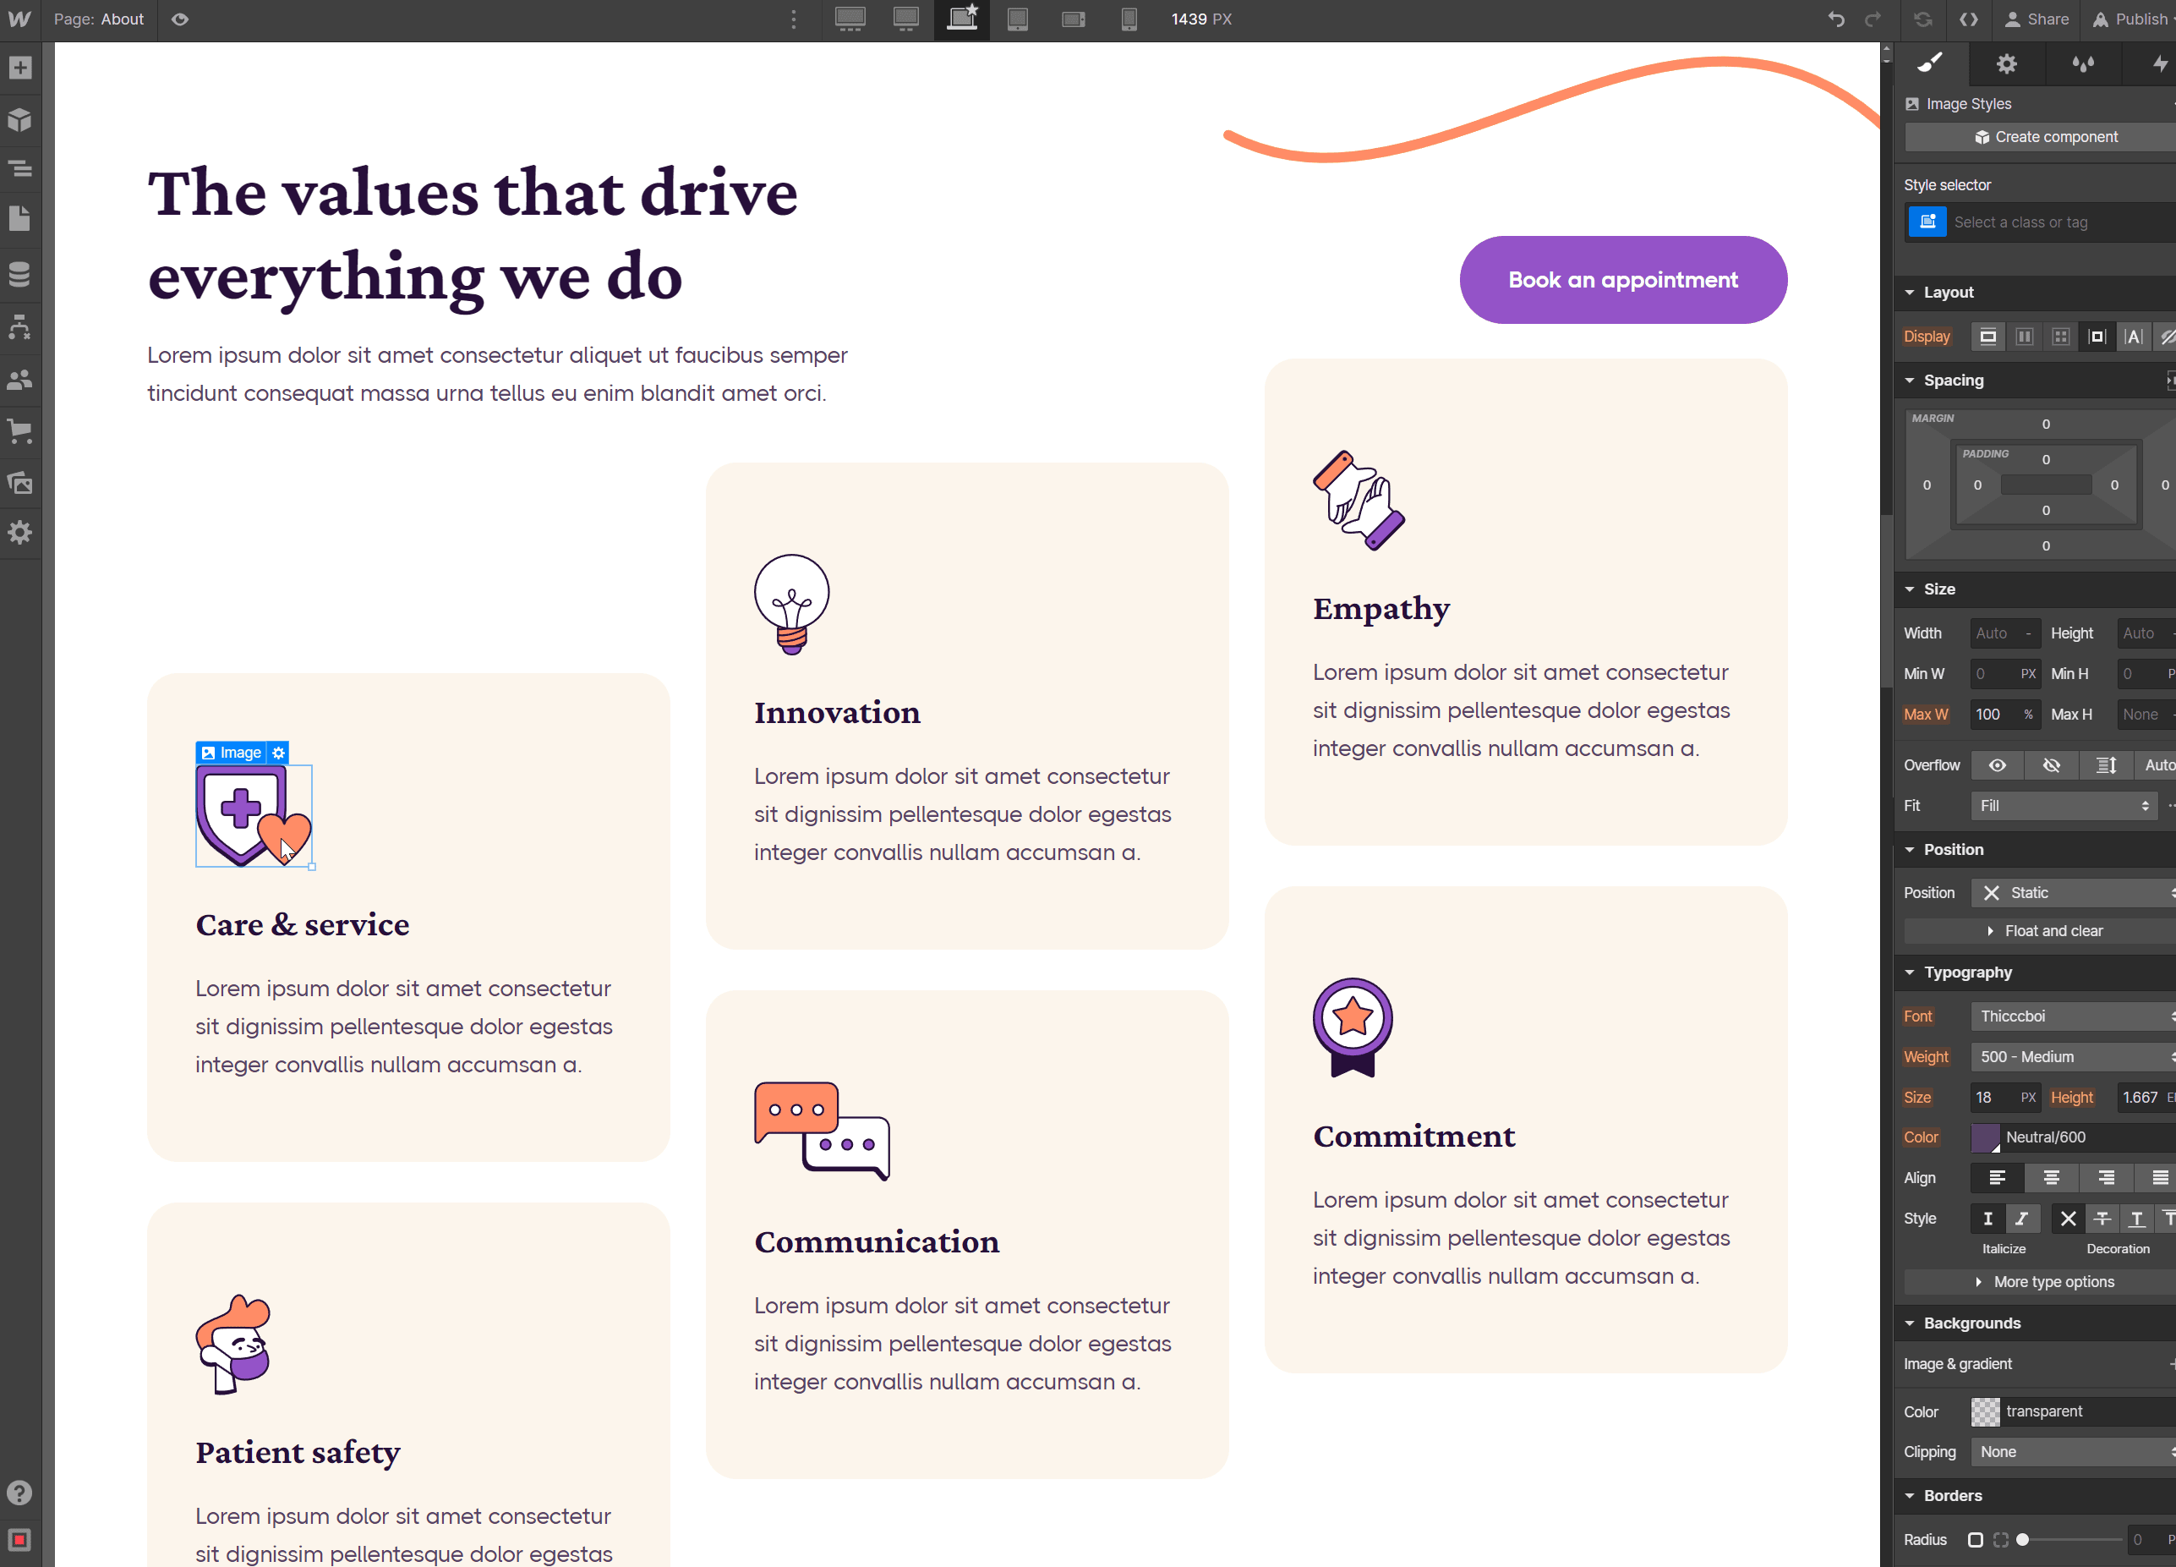Open the Logic flows panel
The image size is (2176, 1567).
(20, 327)
